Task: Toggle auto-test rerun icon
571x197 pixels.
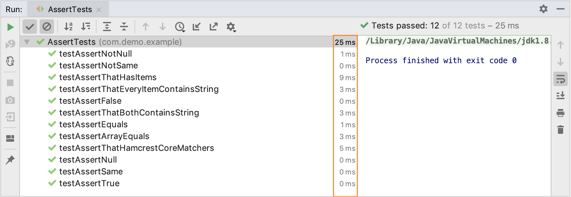Action: pos(10,61)
